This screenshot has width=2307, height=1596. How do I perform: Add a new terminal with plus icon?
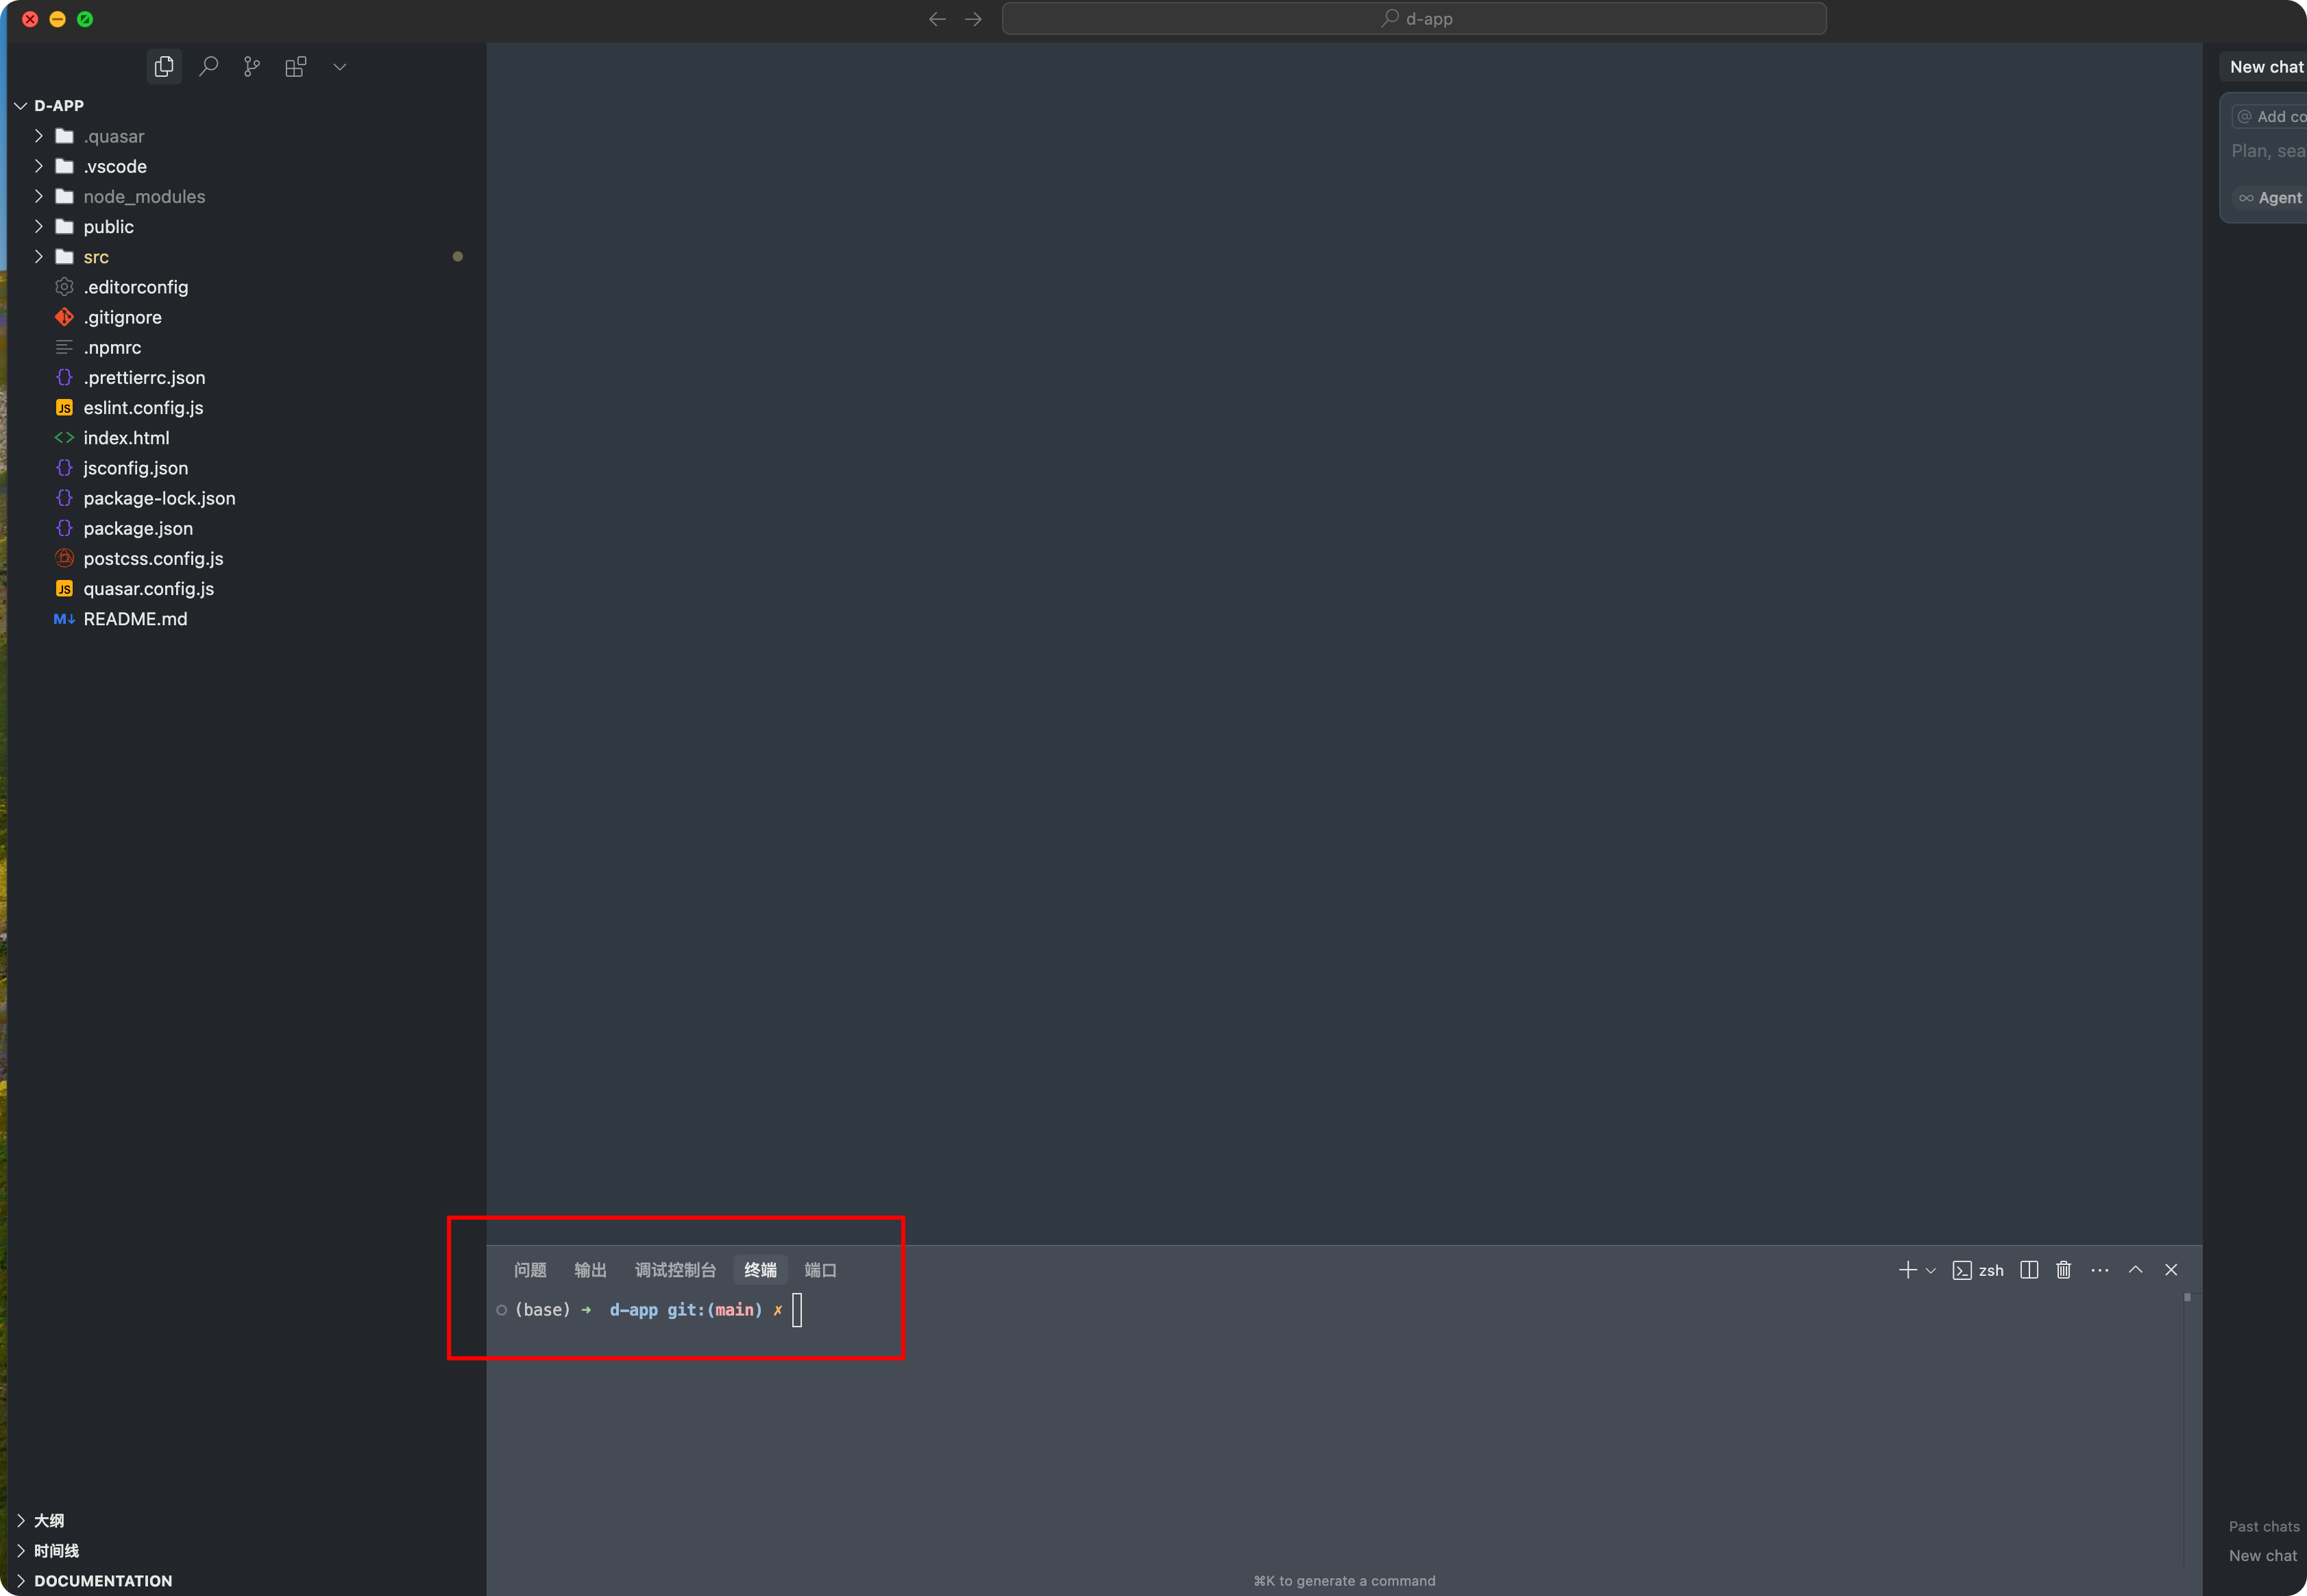pos(1906,1270)
